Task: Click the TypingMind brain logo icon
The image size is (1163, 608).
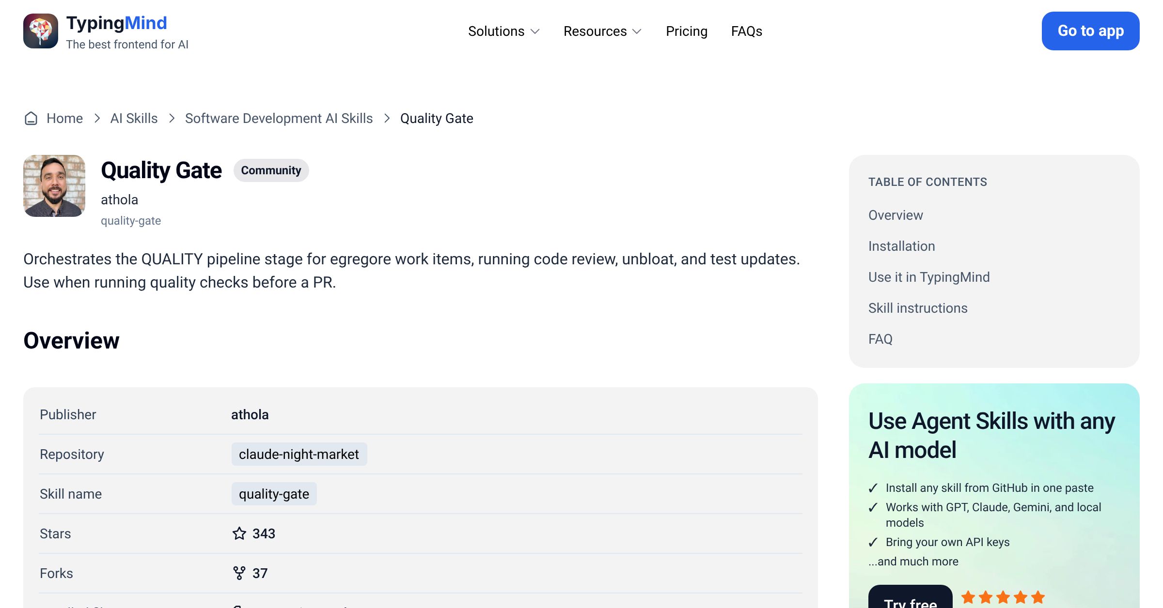Action: 41,31
